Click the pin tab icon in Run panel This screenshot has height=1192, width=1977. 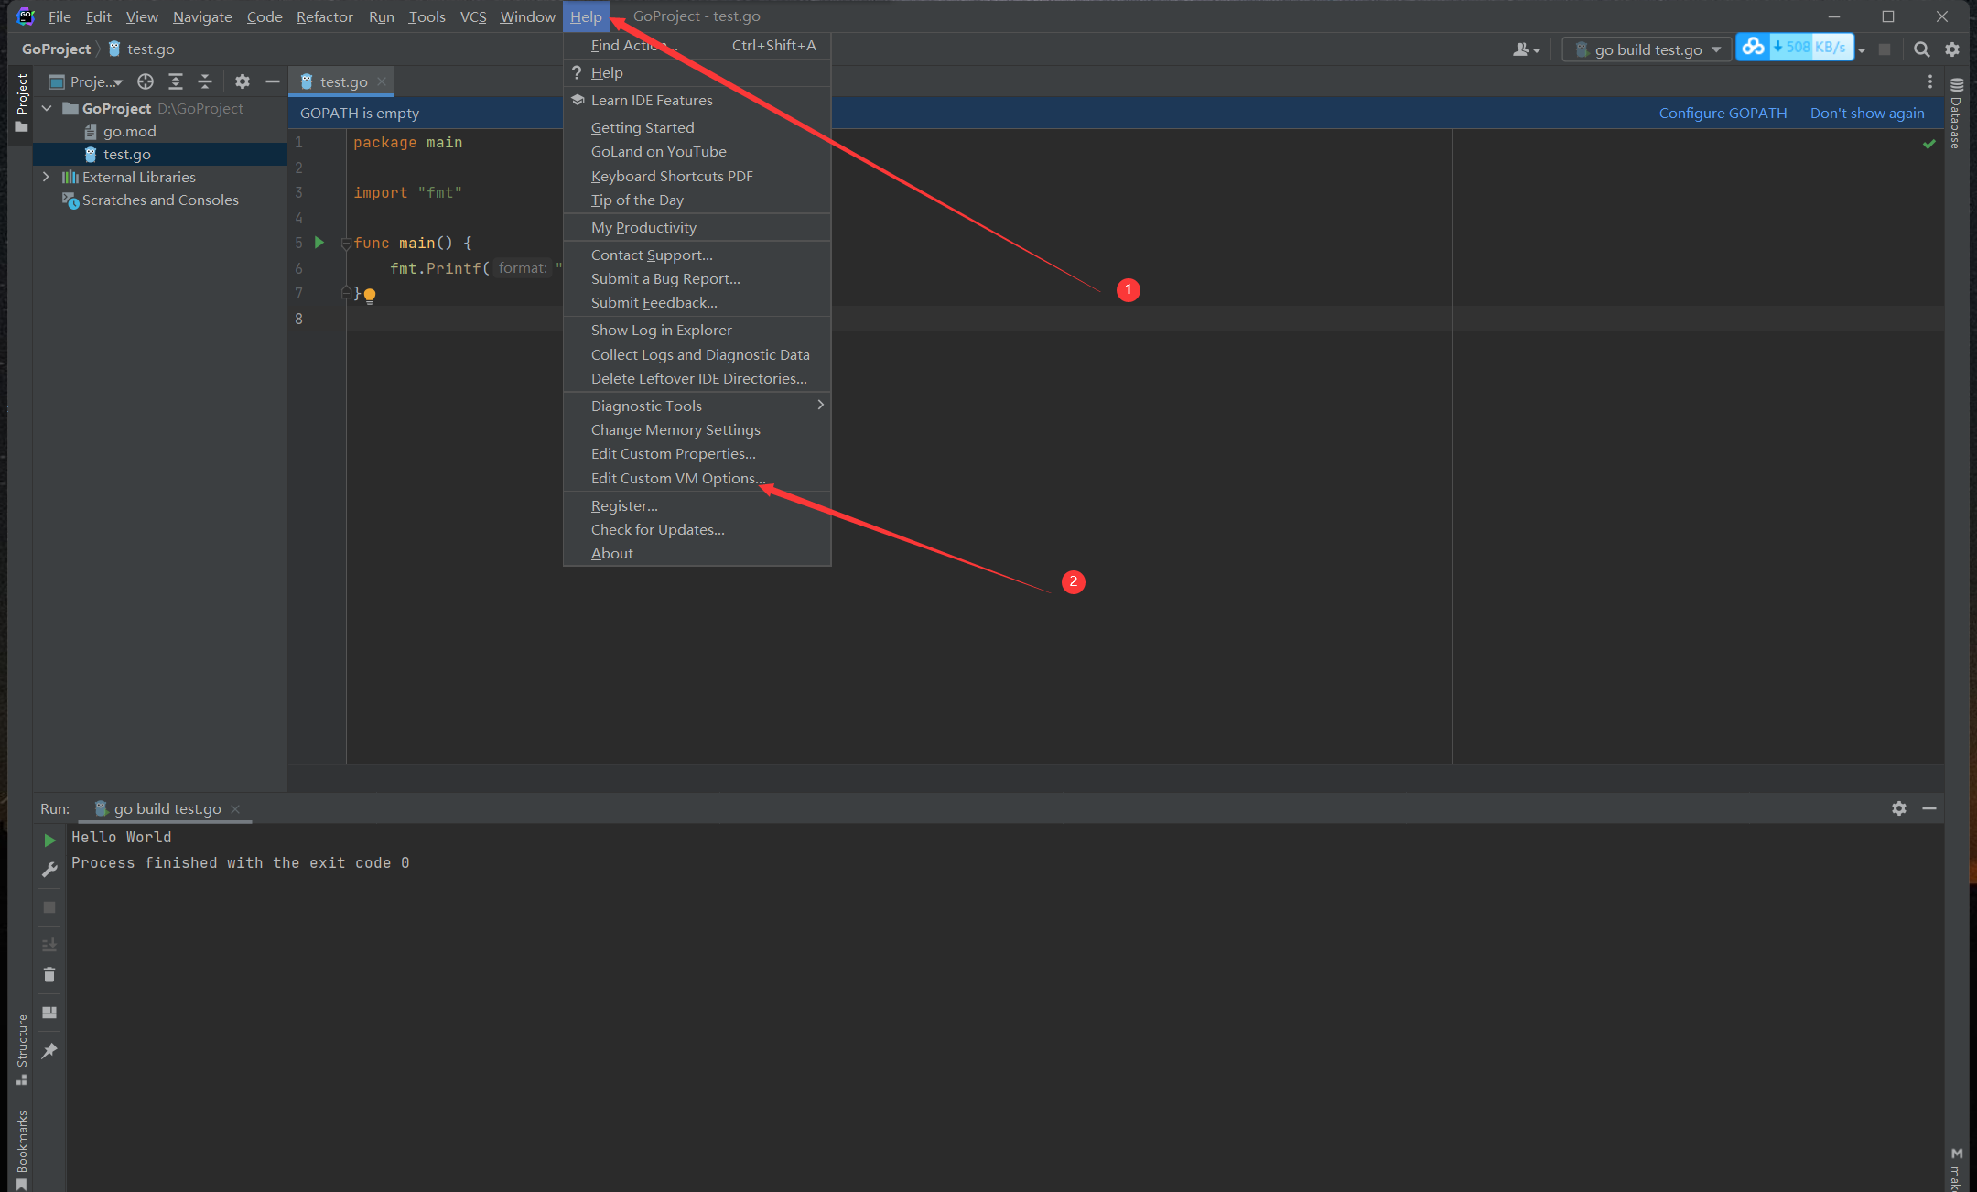click(x=49, y=1050)
